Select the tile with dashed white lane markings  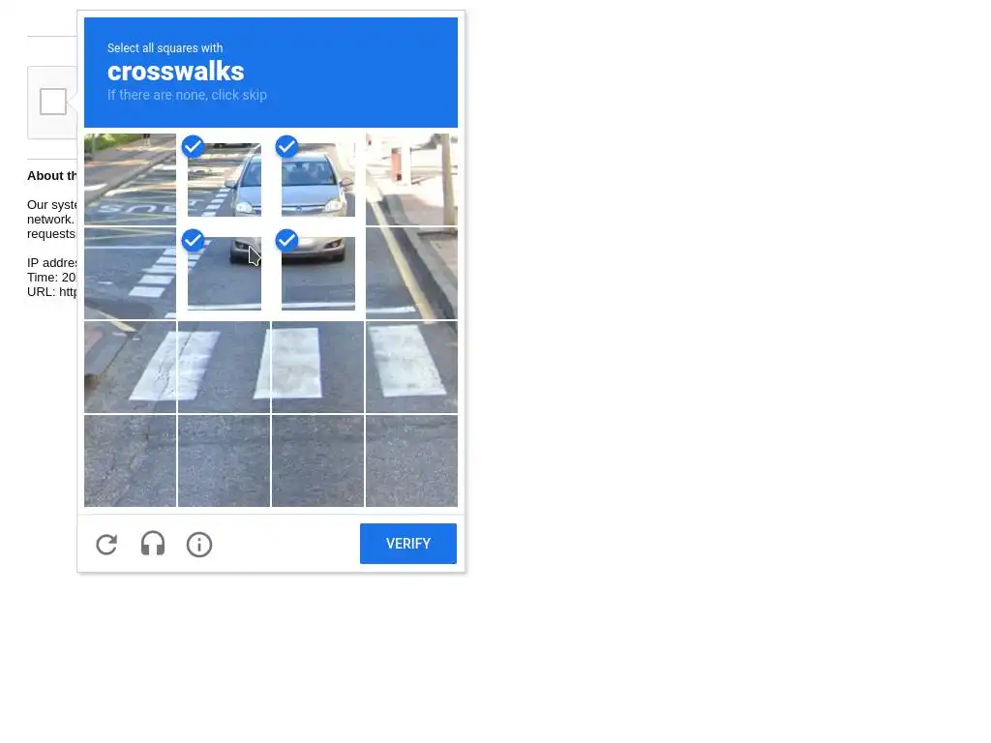(131, 273)
